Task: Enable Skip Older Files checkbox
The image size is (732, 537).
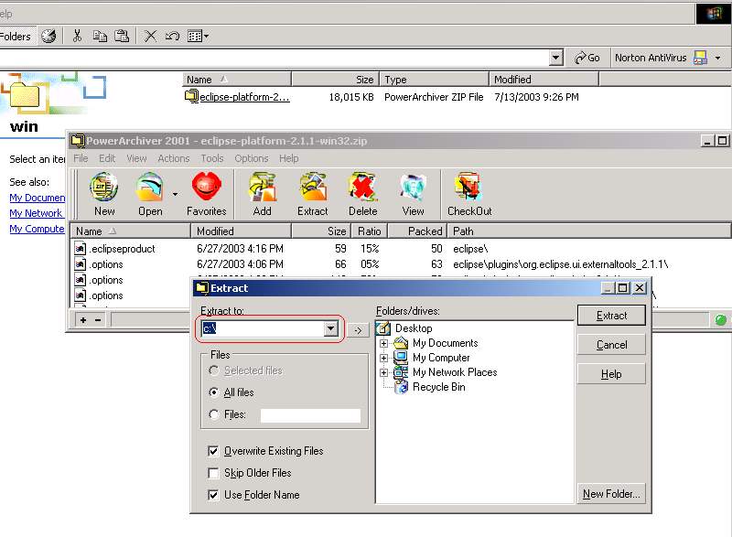Action: point(213,473)
